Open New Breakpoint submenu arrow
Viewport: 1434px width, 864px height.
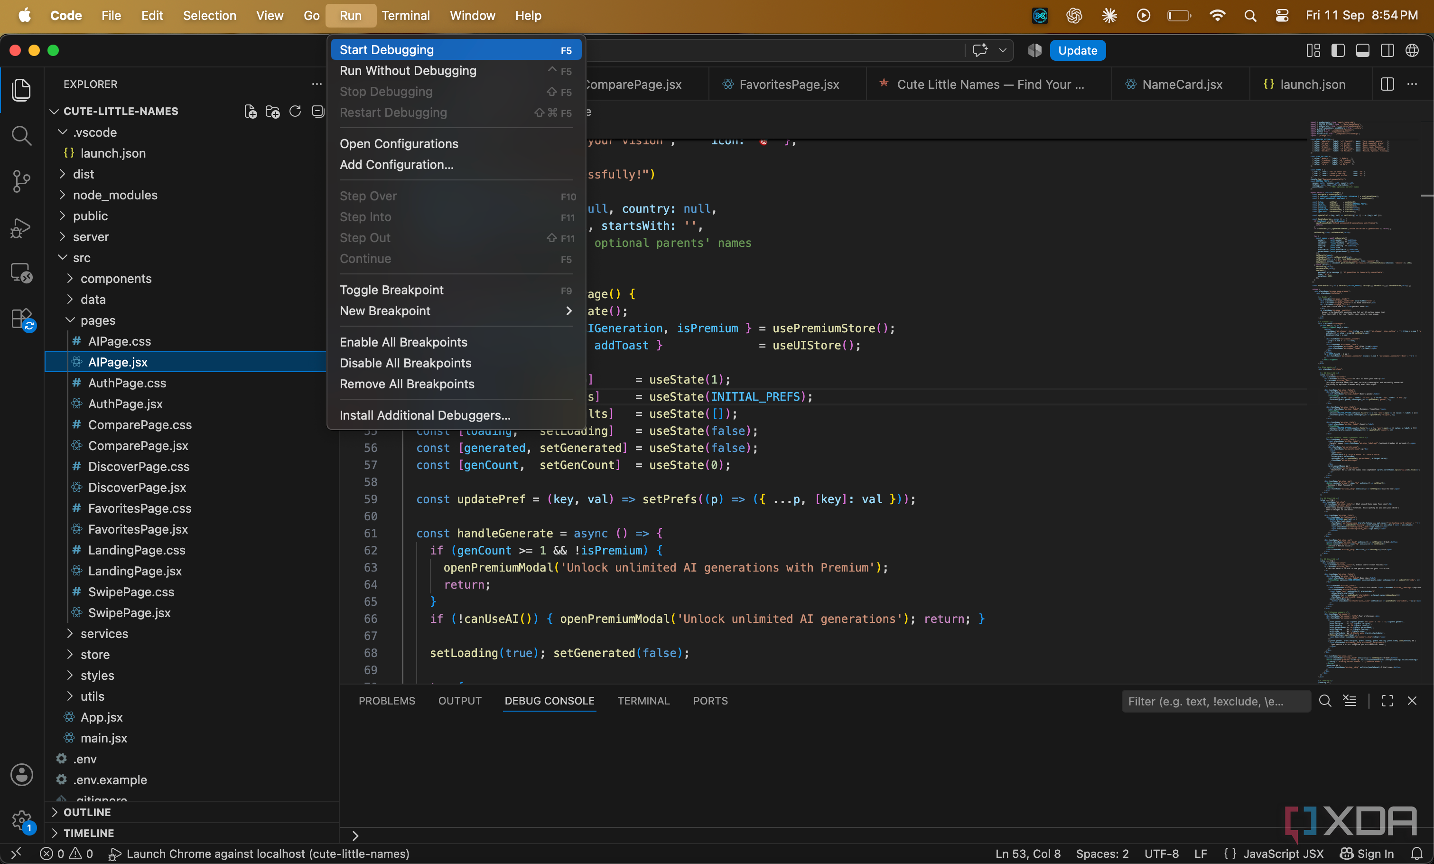point(568,311)
